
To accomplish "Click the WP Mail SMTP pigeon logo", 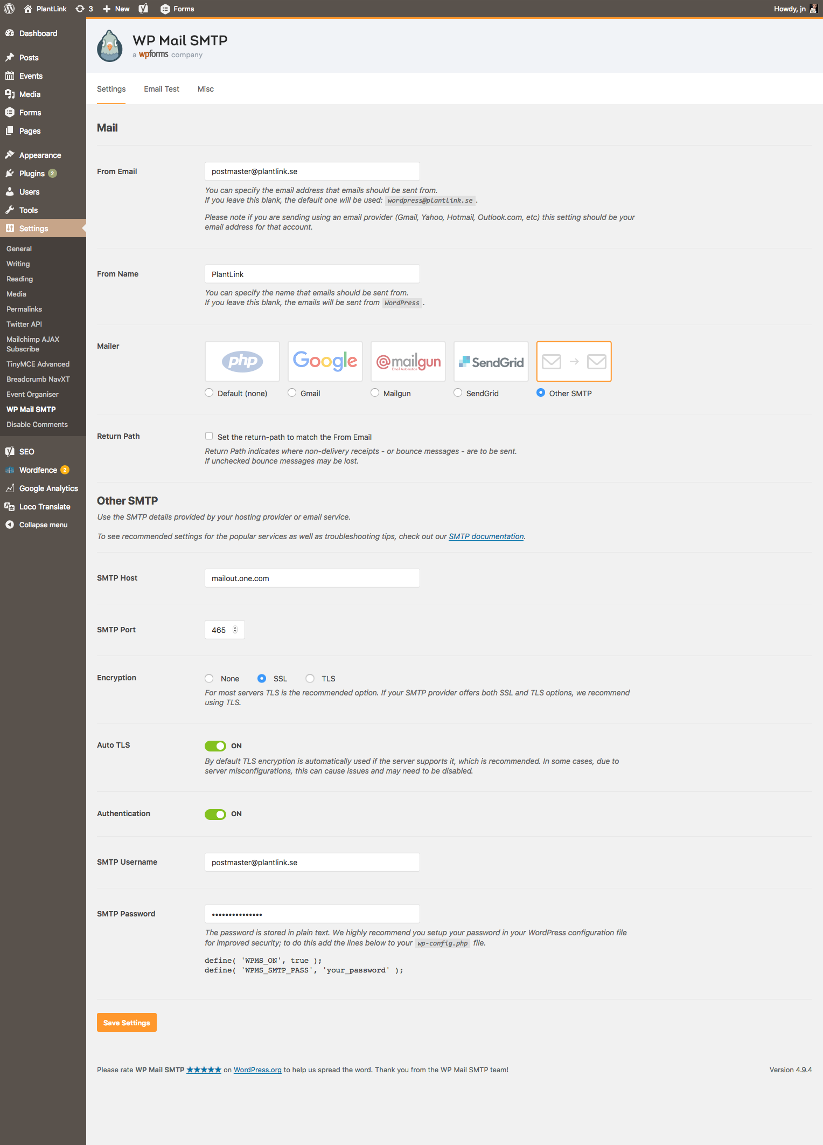I will 110,46.
